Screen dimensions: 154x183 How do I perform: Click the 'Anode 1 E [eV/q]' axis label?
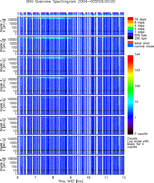pos(3,26)
